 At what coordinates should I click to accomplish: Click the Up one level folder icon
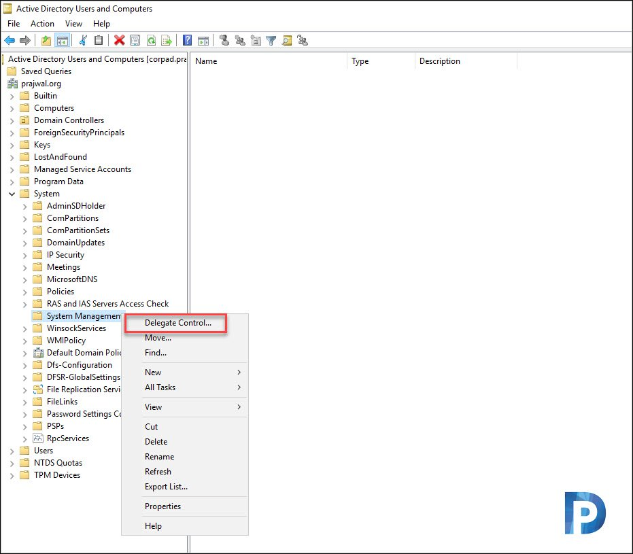[x=46, y=40]
